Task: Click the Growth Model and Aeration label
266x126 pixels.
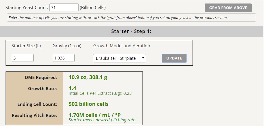Action: [122, 46]
